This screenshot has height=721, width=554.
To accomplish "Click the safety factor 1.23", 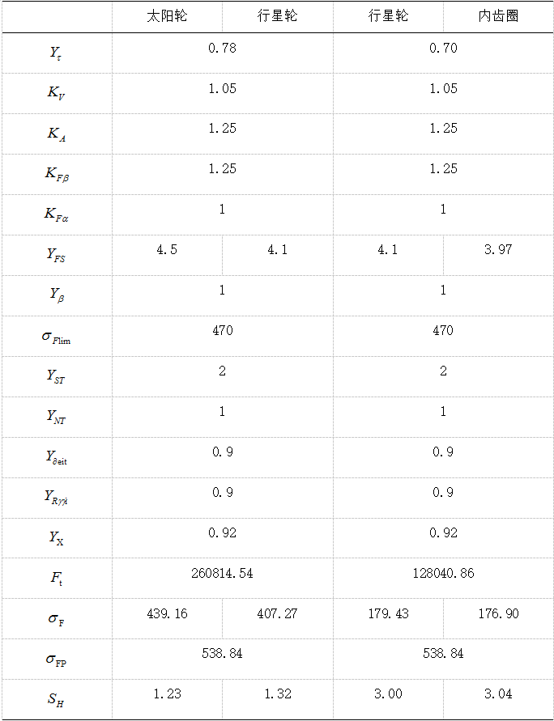I will pos(167,694).
